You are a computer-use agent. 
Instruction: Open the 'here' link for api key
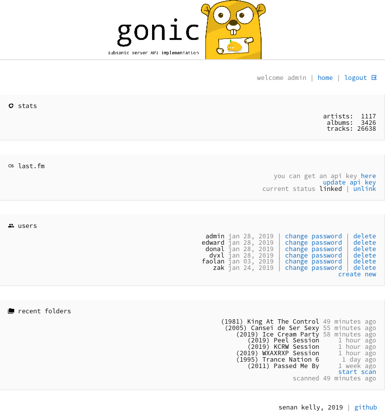(x=368, y=176)
